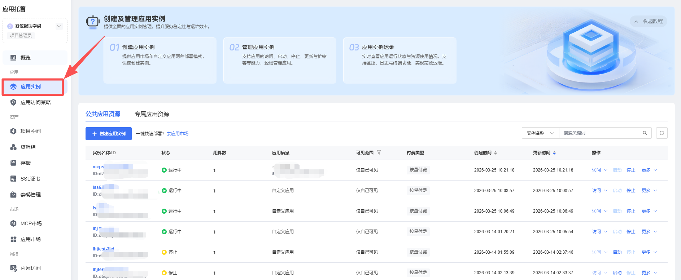Viewport: 681px width, 280px height.
Task: Expand 更多 menu for first instance row
Action: click(649, 170)
